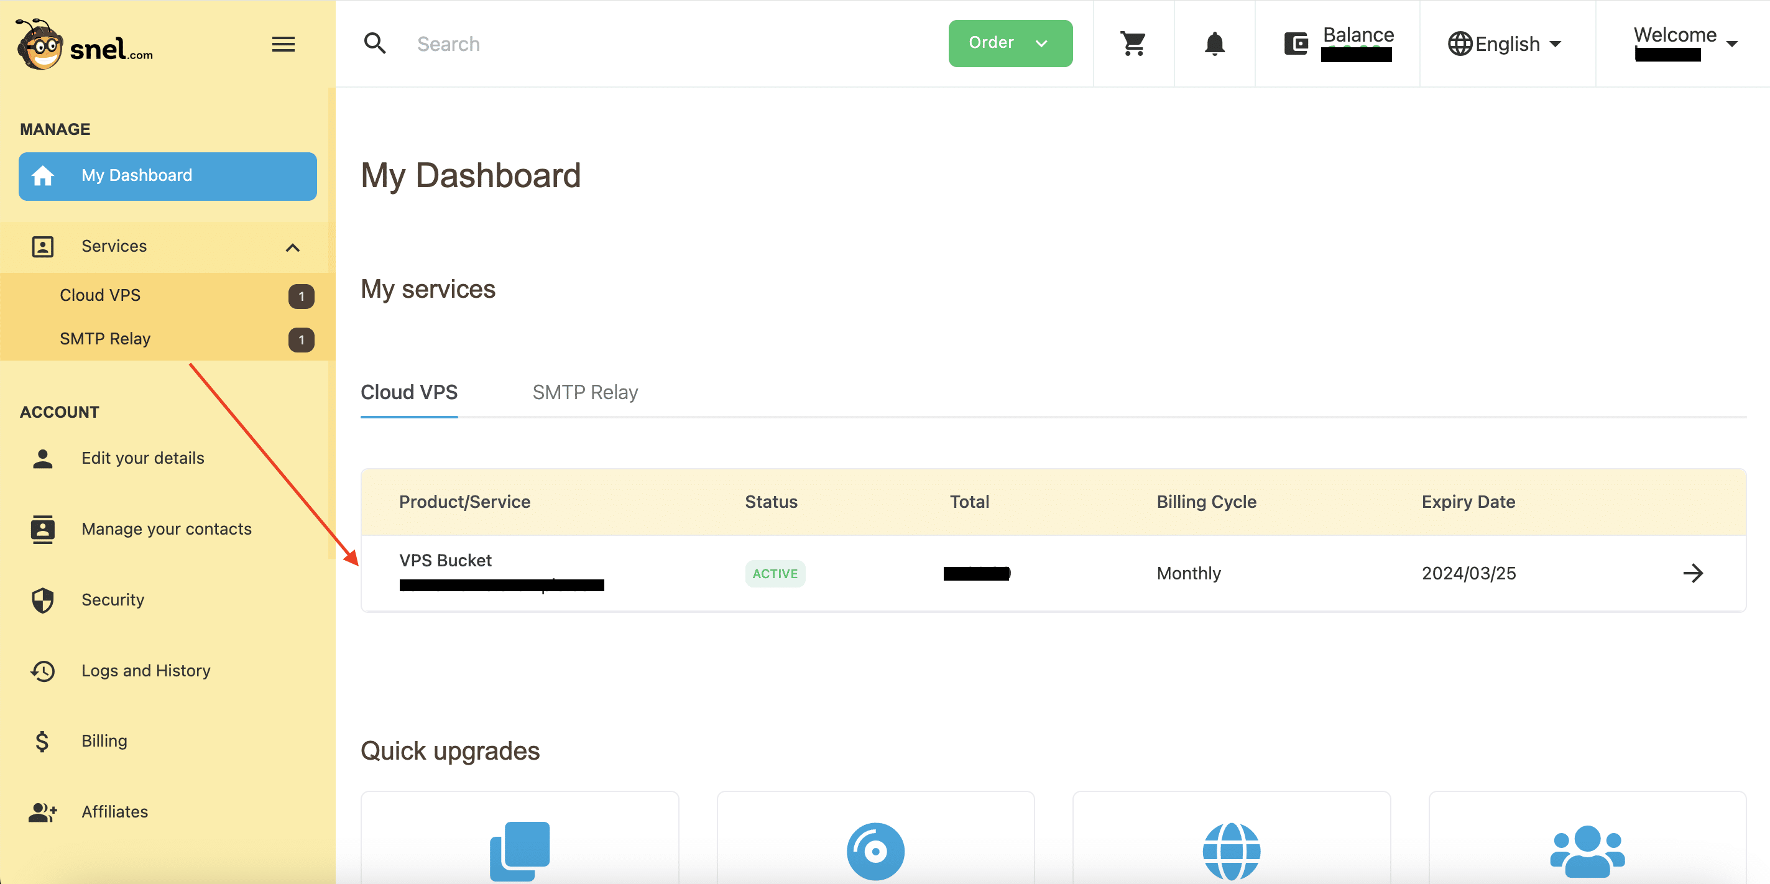Open Affiliates page
The height and width of the screenshot is (884, 1770).
point(115,812)
